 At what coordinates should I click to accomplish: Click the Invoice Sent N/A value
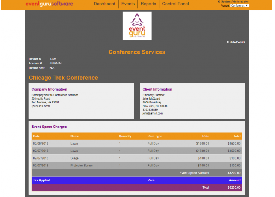tap(52, 68)
